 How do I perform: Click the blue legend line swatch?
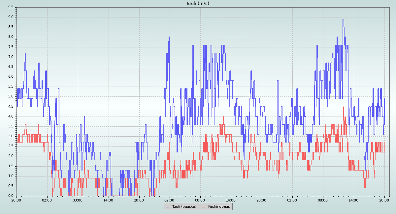[167, 206]
